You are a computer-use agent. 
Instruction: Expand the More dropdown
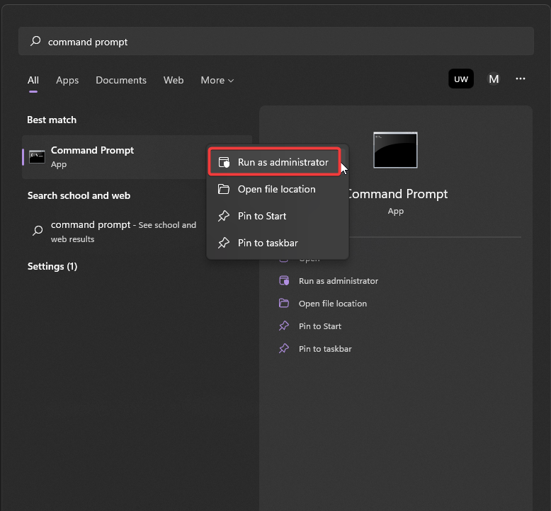click(x=217, y=80)
